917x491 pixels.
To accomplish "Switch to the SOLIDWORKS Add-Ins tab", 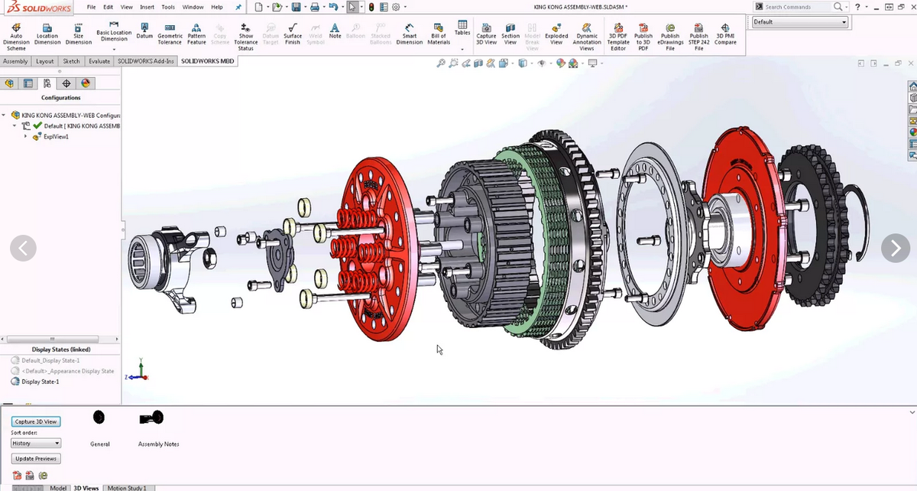I will click(146, 61).
